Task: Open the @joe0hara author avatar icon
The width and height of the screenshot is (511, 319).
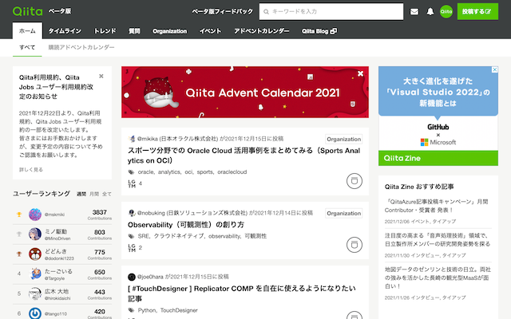Action: 132,277
